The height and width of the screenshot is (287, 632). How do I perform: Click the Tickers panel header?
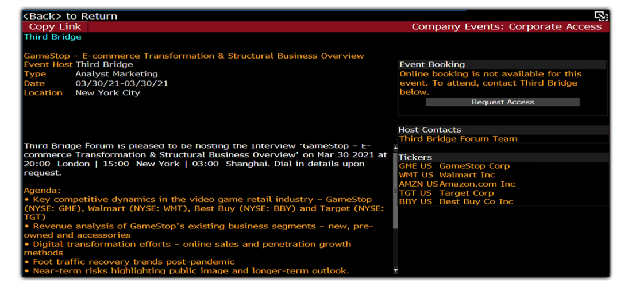pyautogui.click(x=503, y=157)
